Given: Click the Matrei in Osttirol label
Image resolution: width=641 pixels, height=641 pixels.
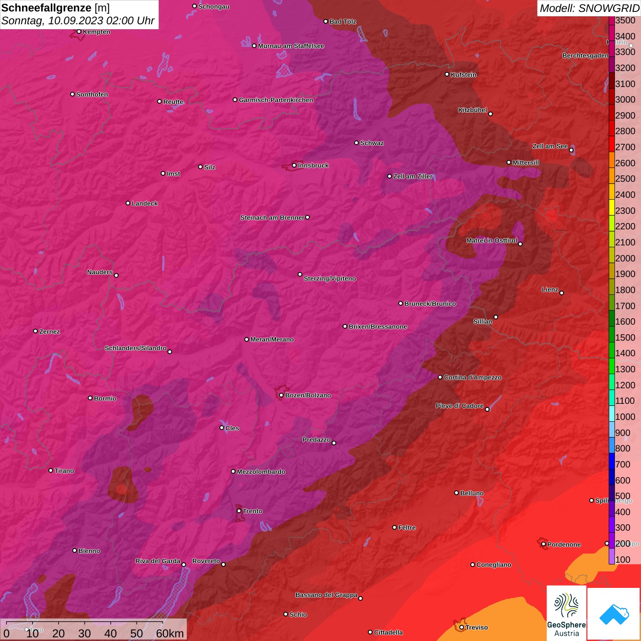Looking at the screenshot, I should 492,240.
